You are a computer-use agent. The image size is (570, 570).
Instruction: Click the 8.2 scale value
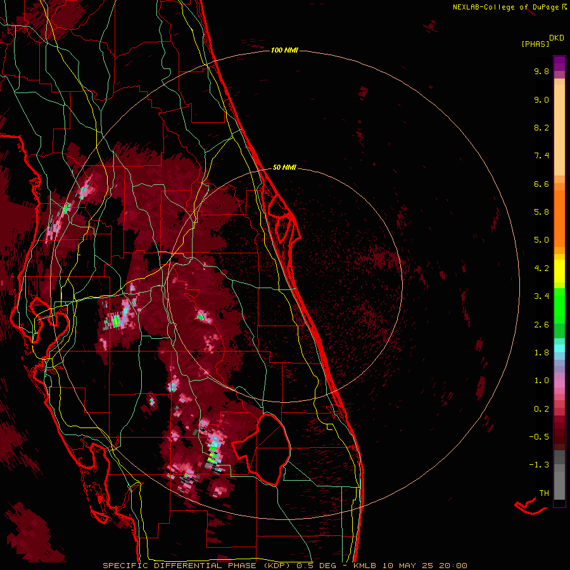(x=541, y=127)
